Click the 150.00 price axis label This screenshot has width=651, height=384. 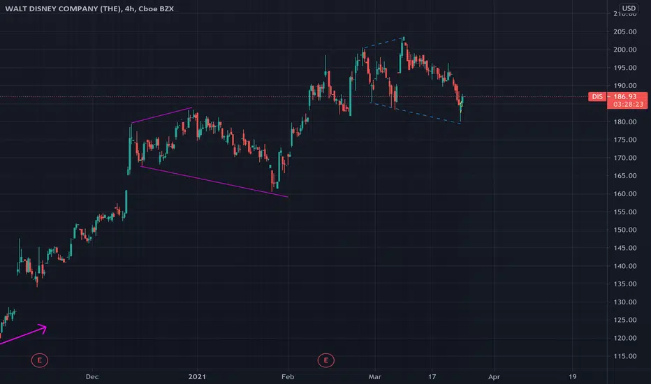click(625, 230)
